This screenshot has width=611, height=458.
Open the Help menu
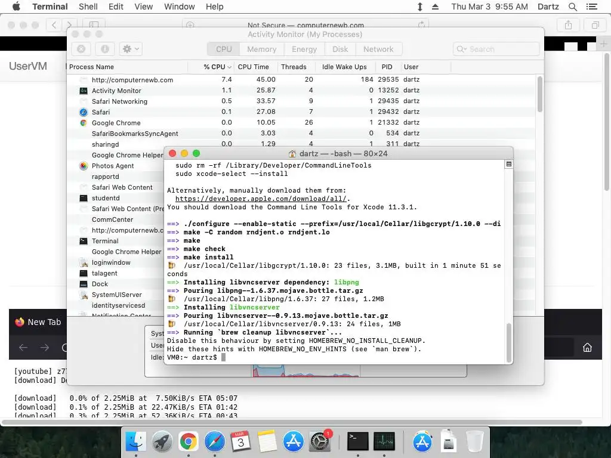tap(214, 7)
